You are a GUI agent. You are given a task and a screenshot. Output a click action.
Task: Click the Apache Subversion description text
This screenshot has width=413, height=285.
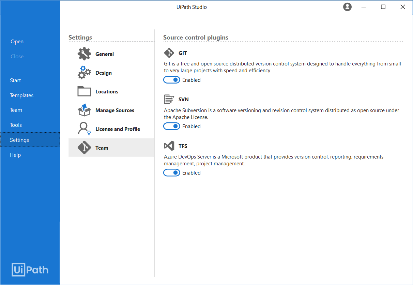[281, 114]
